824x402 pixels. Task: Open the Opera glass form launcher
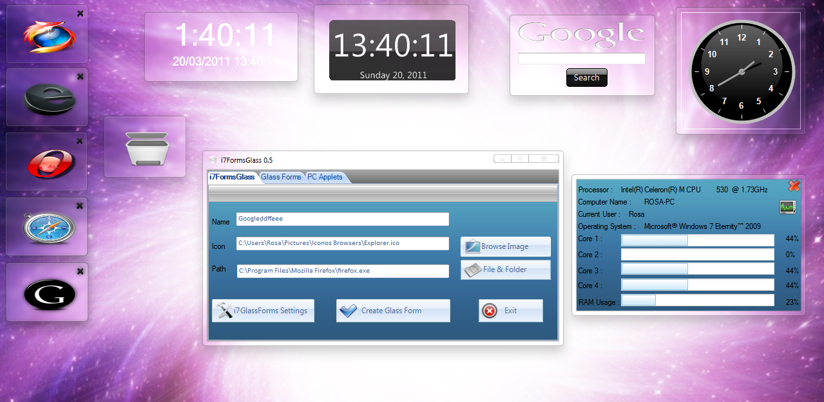[51, 164]
